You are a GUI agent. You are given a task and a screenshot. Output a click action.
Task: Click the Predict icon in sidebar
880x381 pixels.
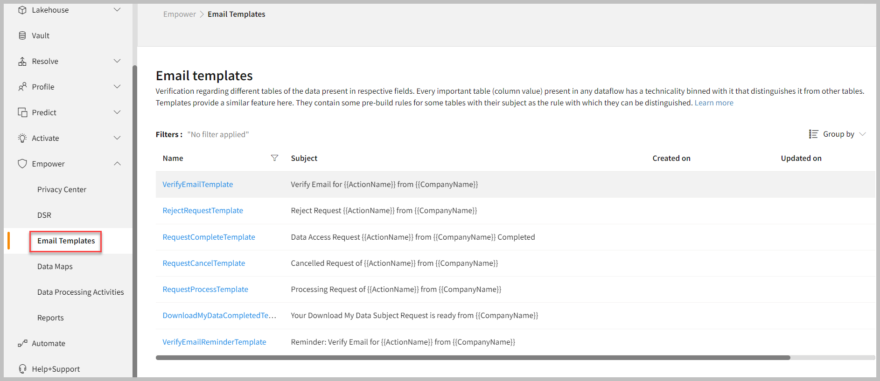pyautogui.click(x=22, y=112)
